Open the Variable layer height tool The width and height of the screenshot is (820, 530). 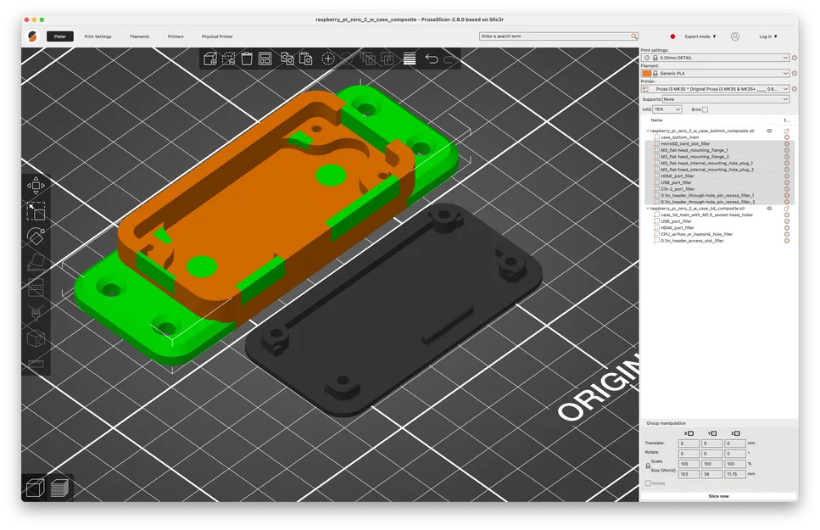(409, 59)
